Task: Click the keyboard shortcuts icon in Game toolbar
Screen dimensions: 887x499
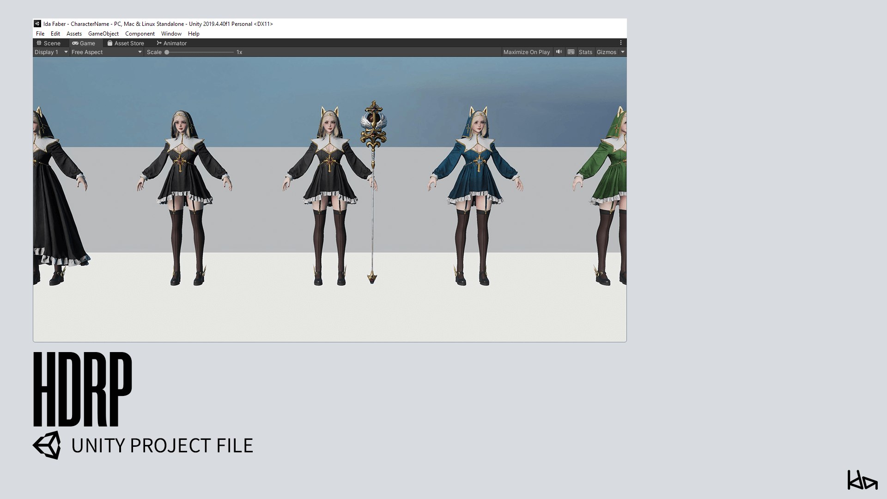Action: click(x=571, y=52)
